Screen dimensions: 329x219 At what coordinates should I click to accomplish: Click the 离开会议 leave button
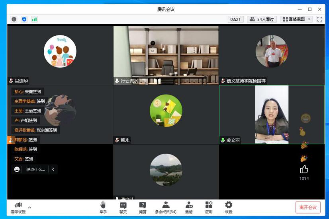tap(308, 207)
